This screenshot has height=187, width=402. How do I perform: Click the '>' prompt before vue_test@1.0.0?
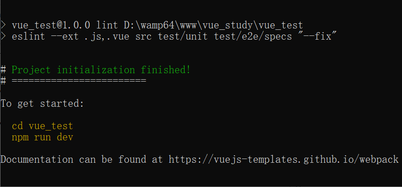pos(3,25)
